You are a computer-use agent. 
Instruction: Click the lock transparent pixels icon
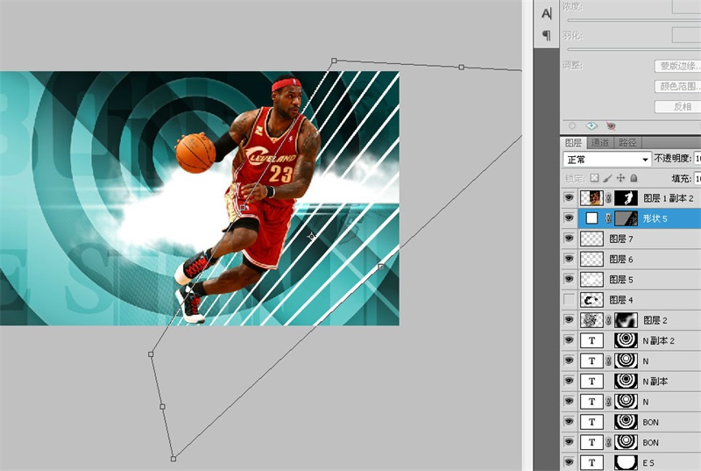pos(594,177)
